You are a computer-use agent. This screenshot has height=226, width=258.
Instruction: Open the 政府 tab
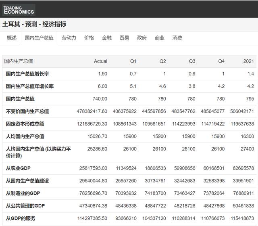coord(142,38)
